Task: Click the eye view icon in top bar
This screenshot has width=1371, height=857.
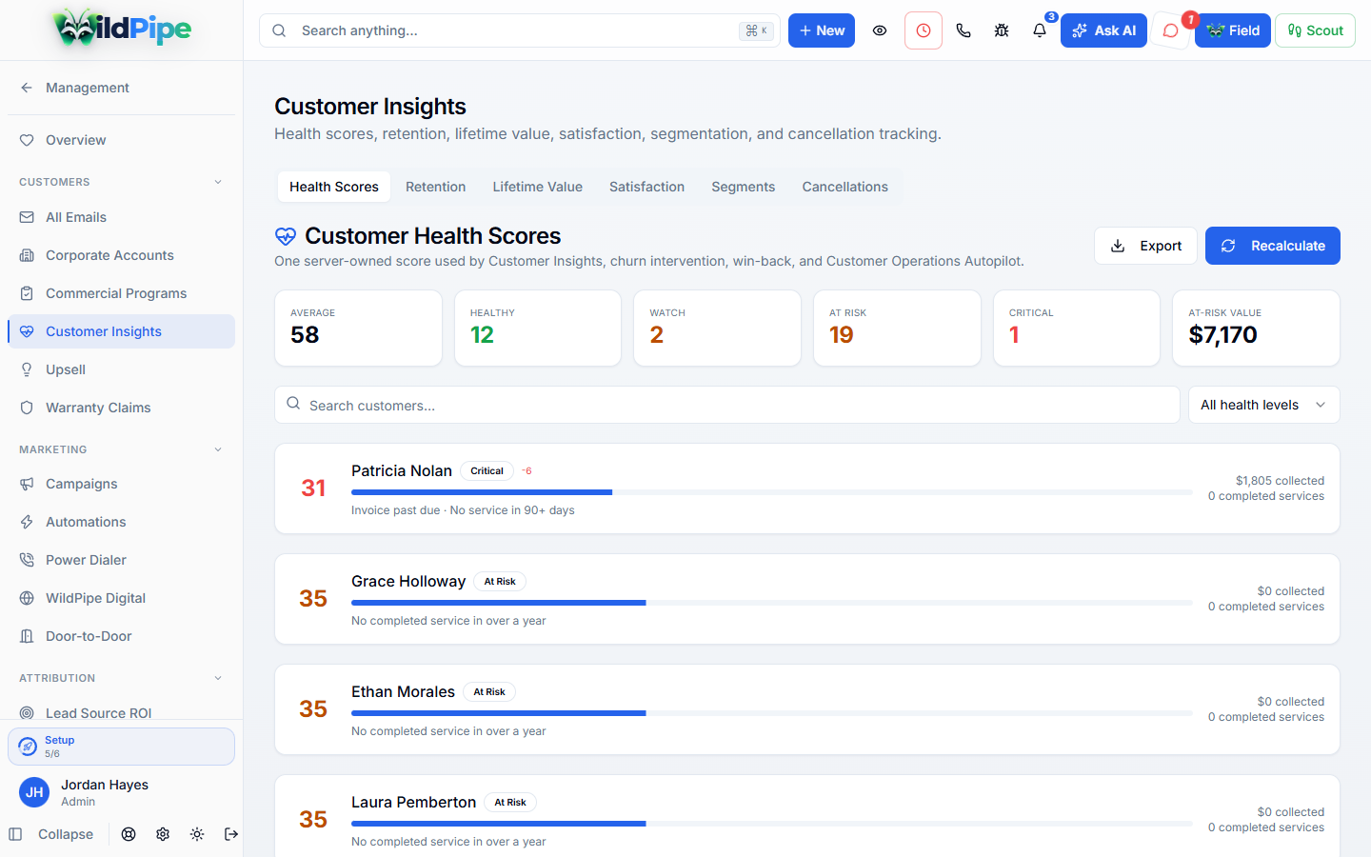Action: point(880,30)
